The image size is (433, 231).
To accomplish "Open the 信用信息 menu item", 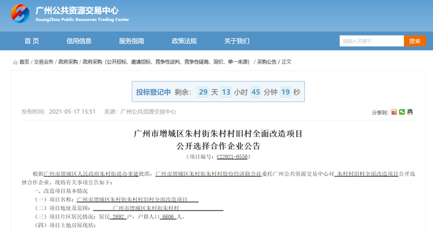I will pos(79,41).
